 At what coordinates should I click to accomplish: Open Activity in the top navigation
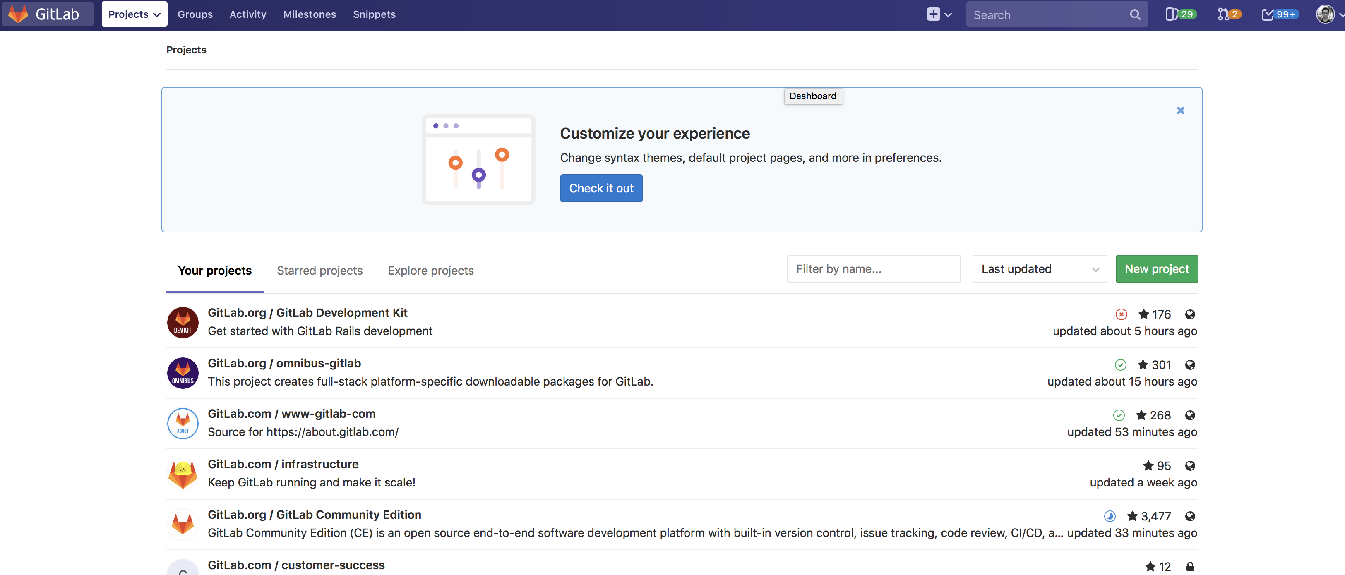tap(248, 14)
